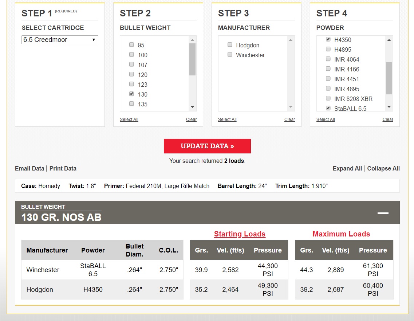414x321 pixels.
Task: Open the 6.5 Creedmoor cartridge dropdown
Action: coord(60,40)
